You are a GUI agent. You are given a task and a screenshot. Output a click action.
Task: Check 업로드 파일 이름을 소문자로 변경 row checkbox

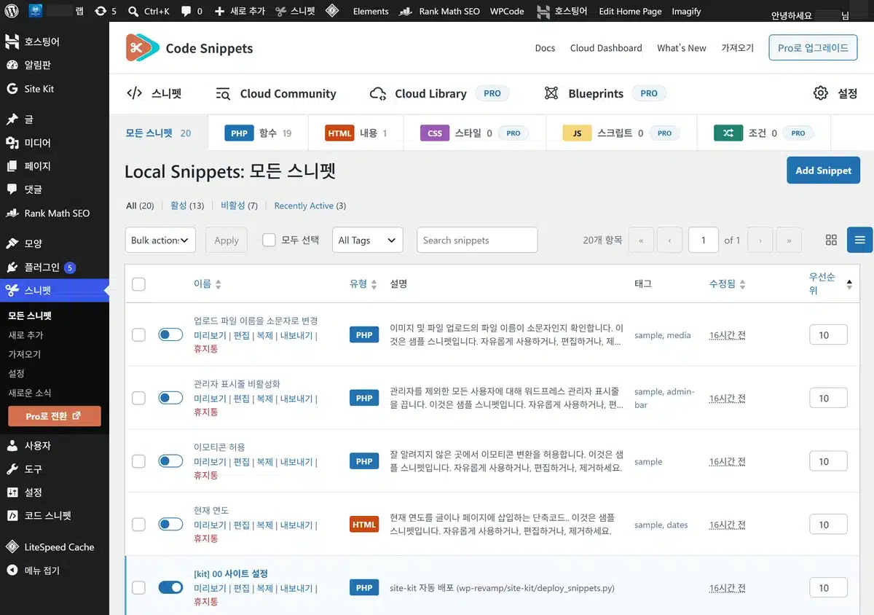coord(138,334)
